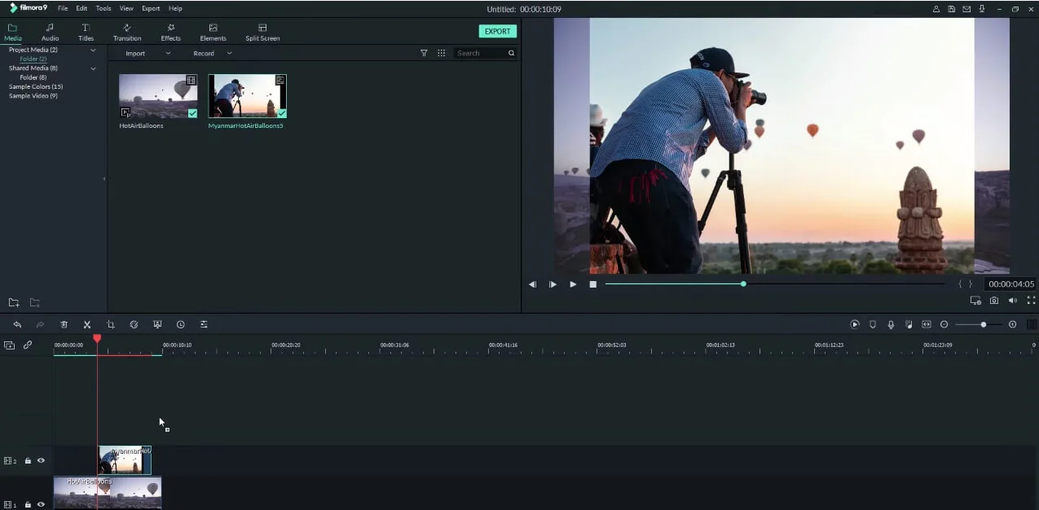Click the redo arrow icon
Image resolution: width=1039 pixels, height=510 pixels.
40,324
